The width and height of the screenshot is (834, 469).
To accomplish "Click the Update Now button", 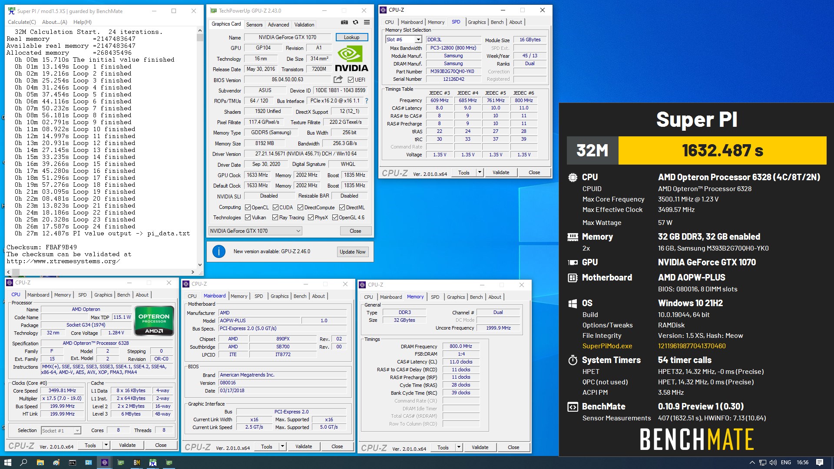I will (x=352, y=252).
